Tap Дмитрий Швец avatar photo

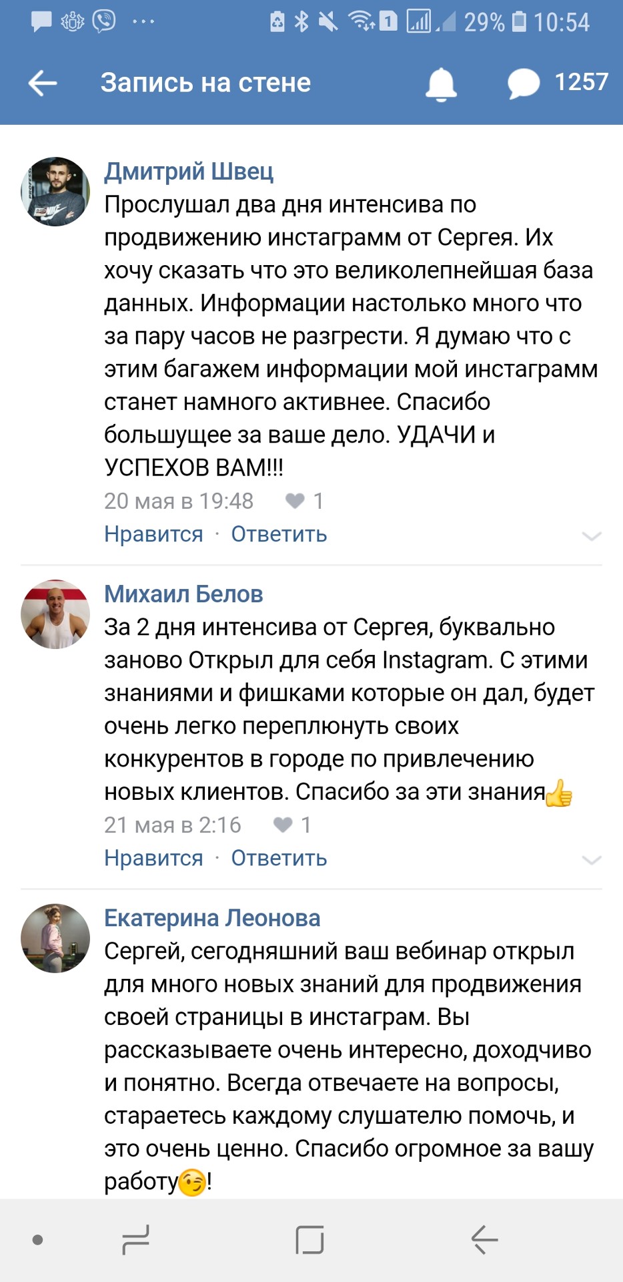click(55, 192)
